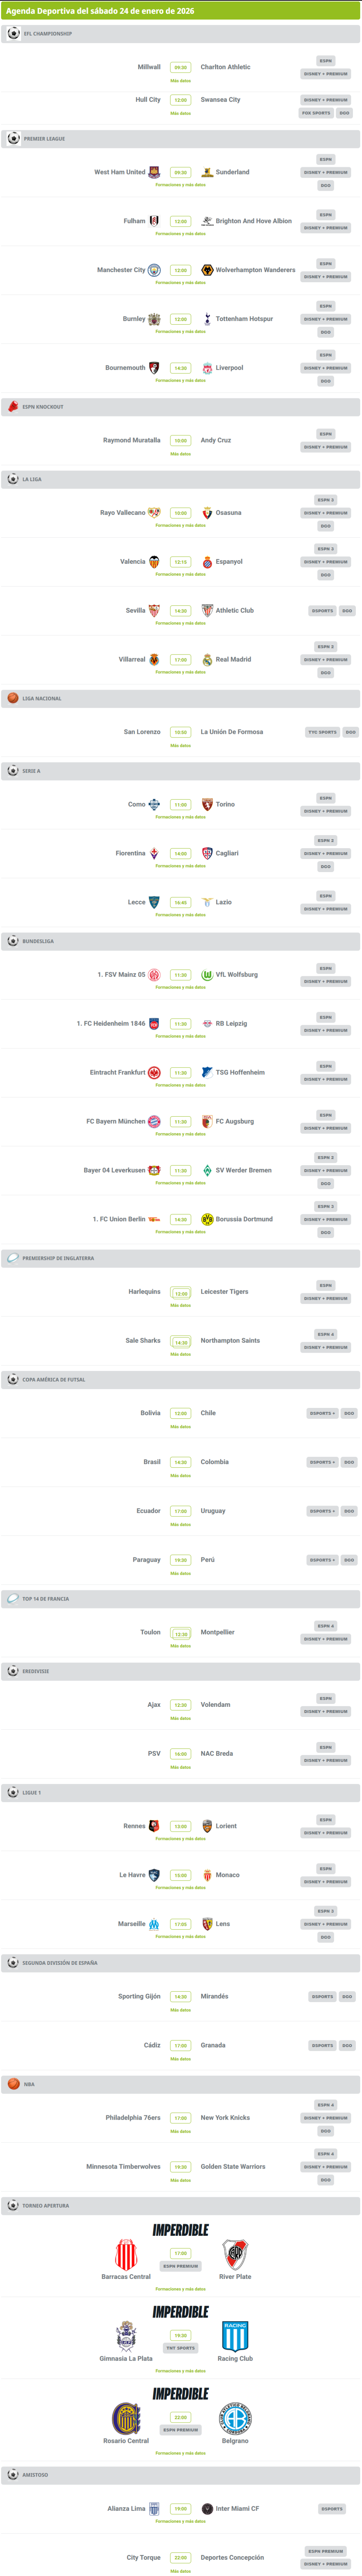Click the Borussia Dortmund logo
This screenshot has width=362, height=2576.
(x=207, y=1219)
